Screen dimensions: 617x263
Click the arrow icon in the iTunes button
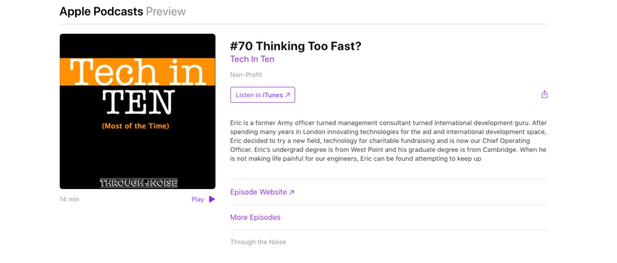[287, 95]
